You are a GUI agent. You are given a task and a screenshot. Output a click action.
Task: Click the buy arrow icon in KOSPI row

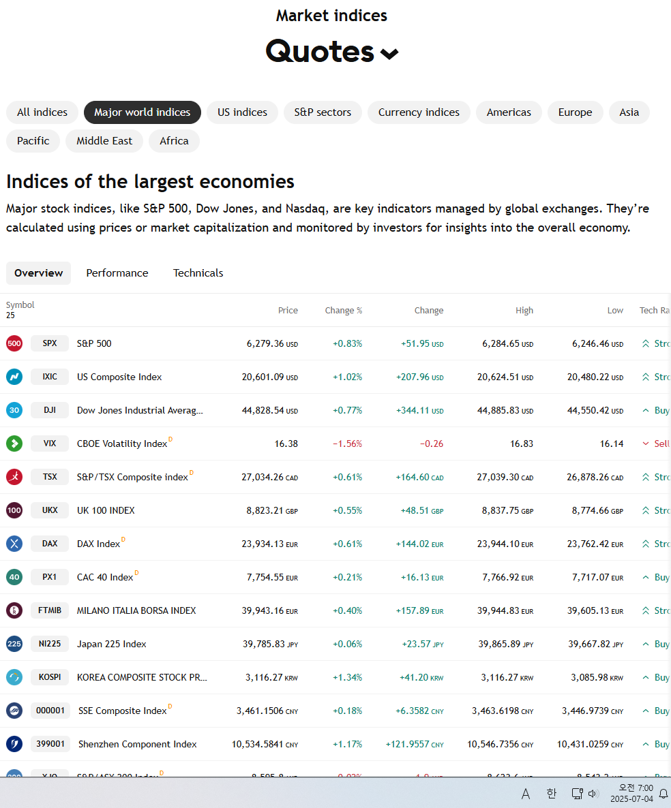coord(646,677)
